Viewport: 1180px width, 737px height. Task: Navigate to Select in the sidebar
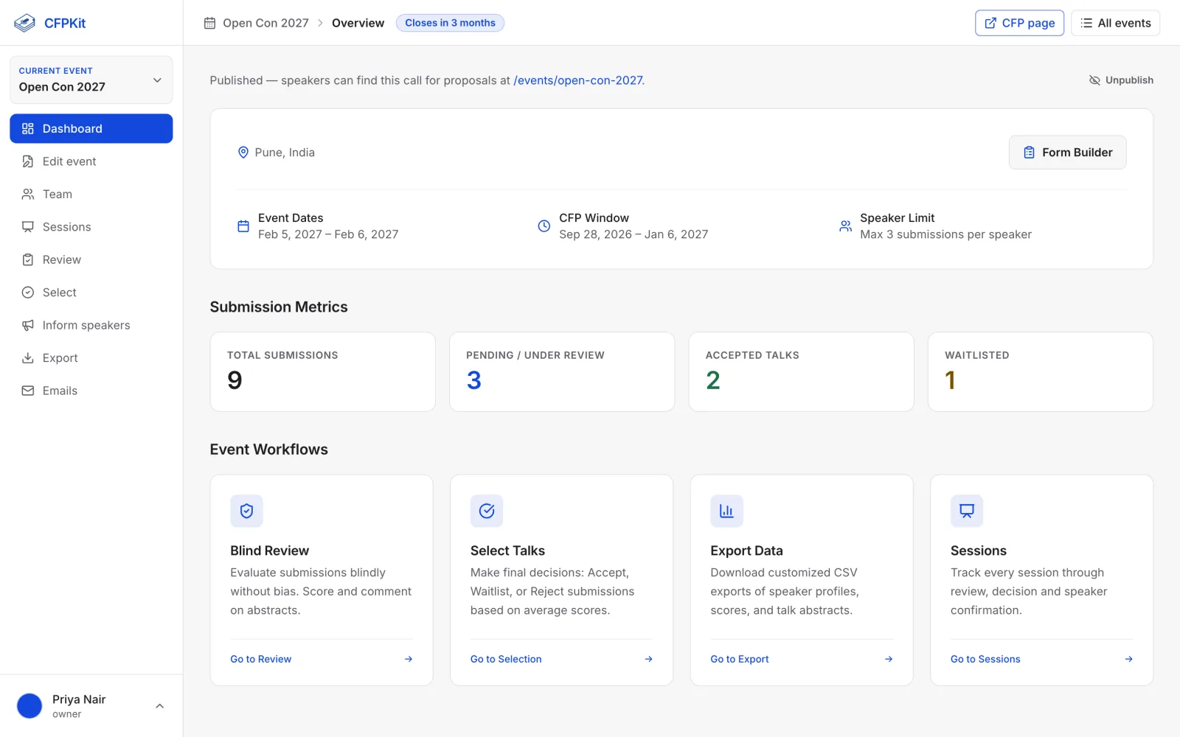click(x=91, y=293)
